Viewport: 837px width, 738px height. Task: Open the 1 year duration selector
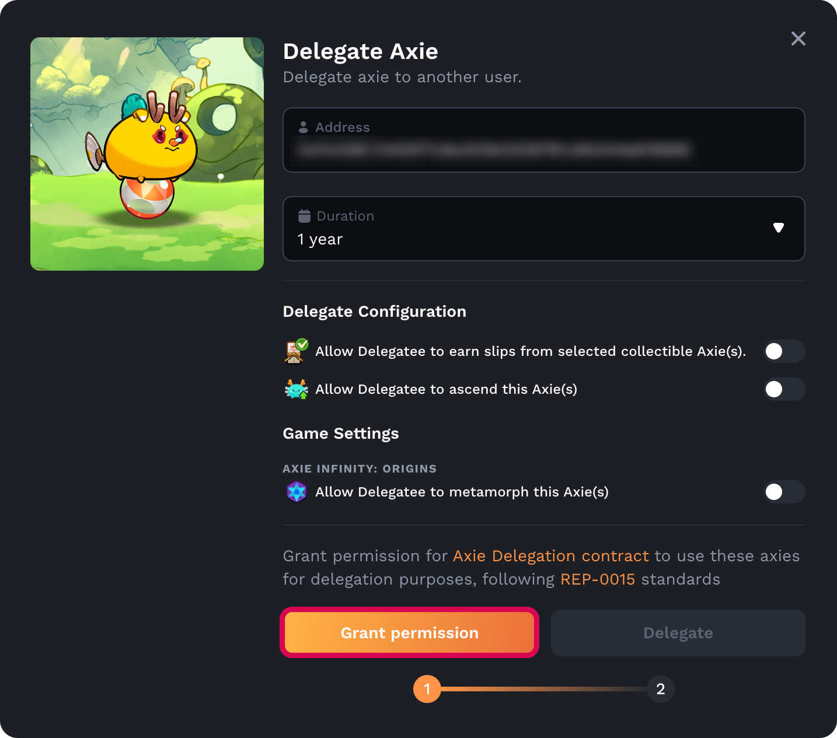click(x=543, y=229)
